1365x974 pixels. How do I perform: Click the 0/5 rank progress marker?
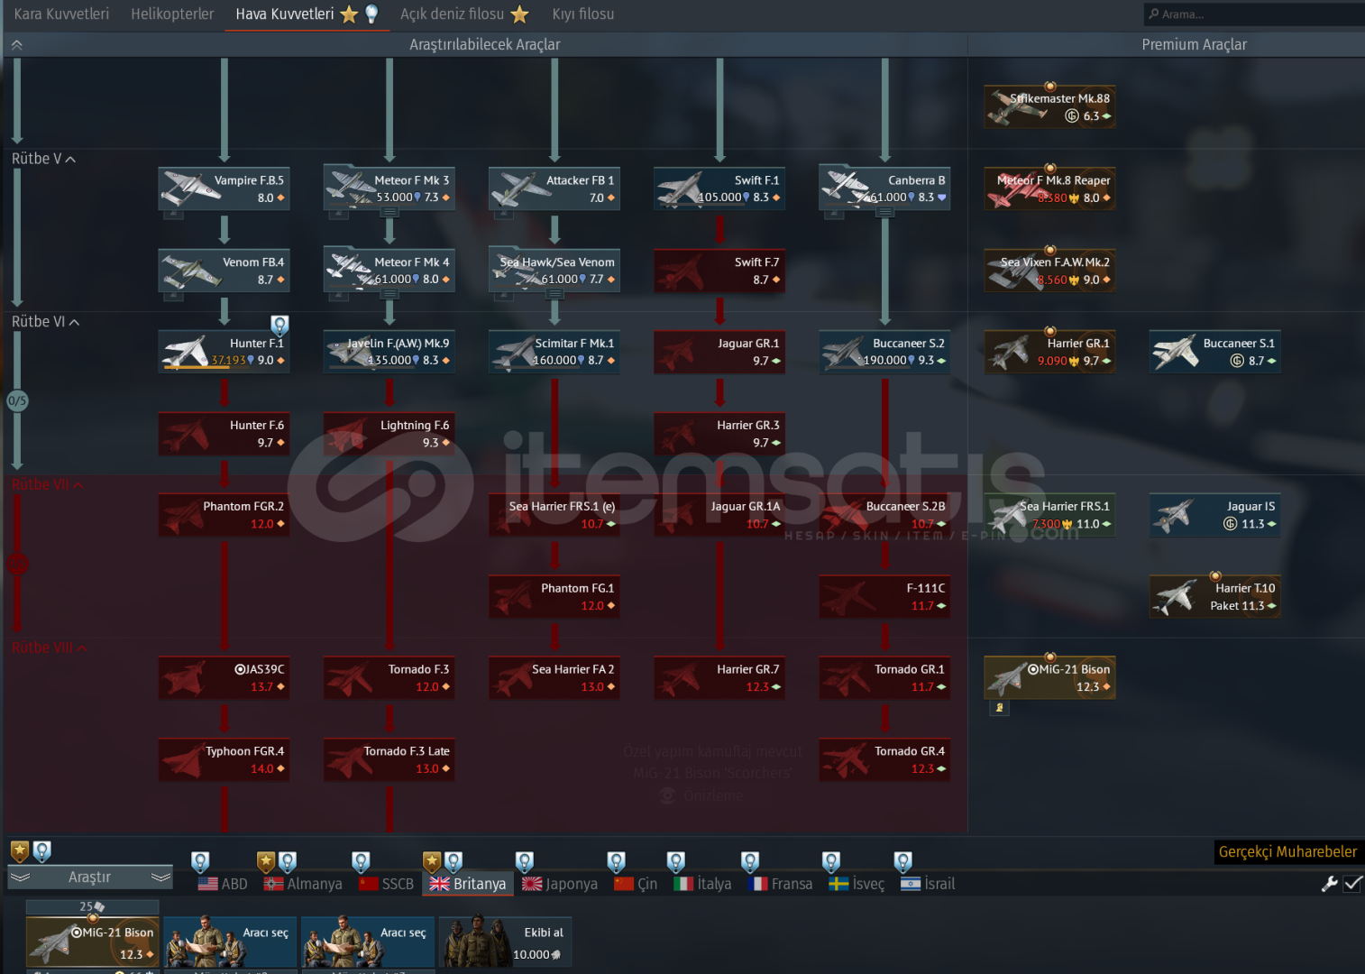[17, 400]
